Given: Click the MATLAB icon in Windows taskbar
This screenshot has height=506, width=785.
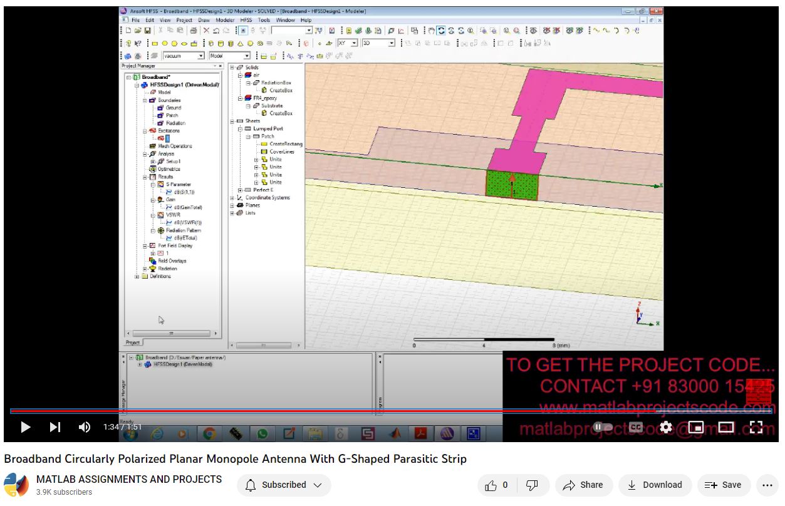Looking at the screenshot, I should [395, 433].
